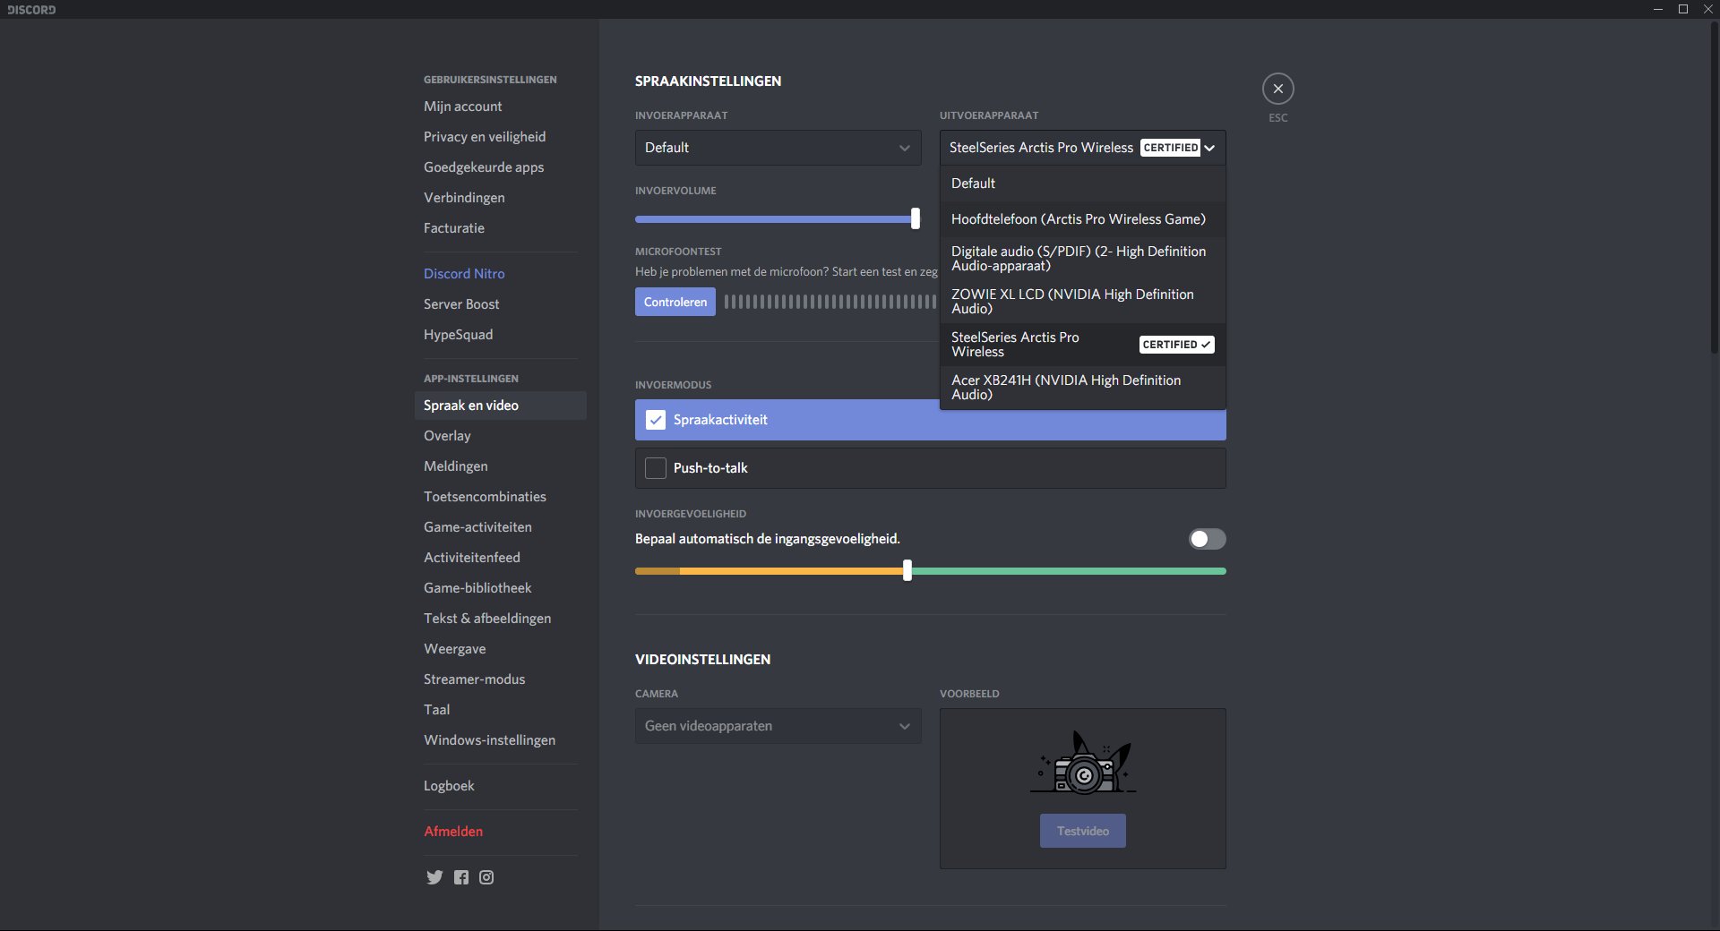This screenshot has width=1720, height=931.
Task: Select ZOWIE XL LCD output option
Action: click(1082, 302)
